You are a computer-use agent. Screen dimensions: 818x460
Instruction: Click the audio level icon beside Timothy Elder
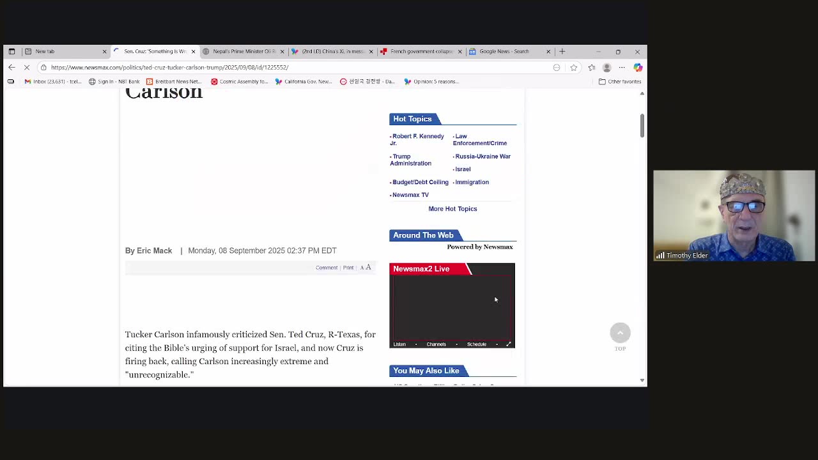point(660,256)
